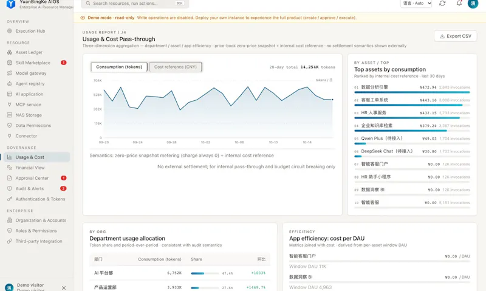The width and height of the screenshot is (486, 291).
Task: Open NAS Storage icon
Action: [x=10, y=115]
